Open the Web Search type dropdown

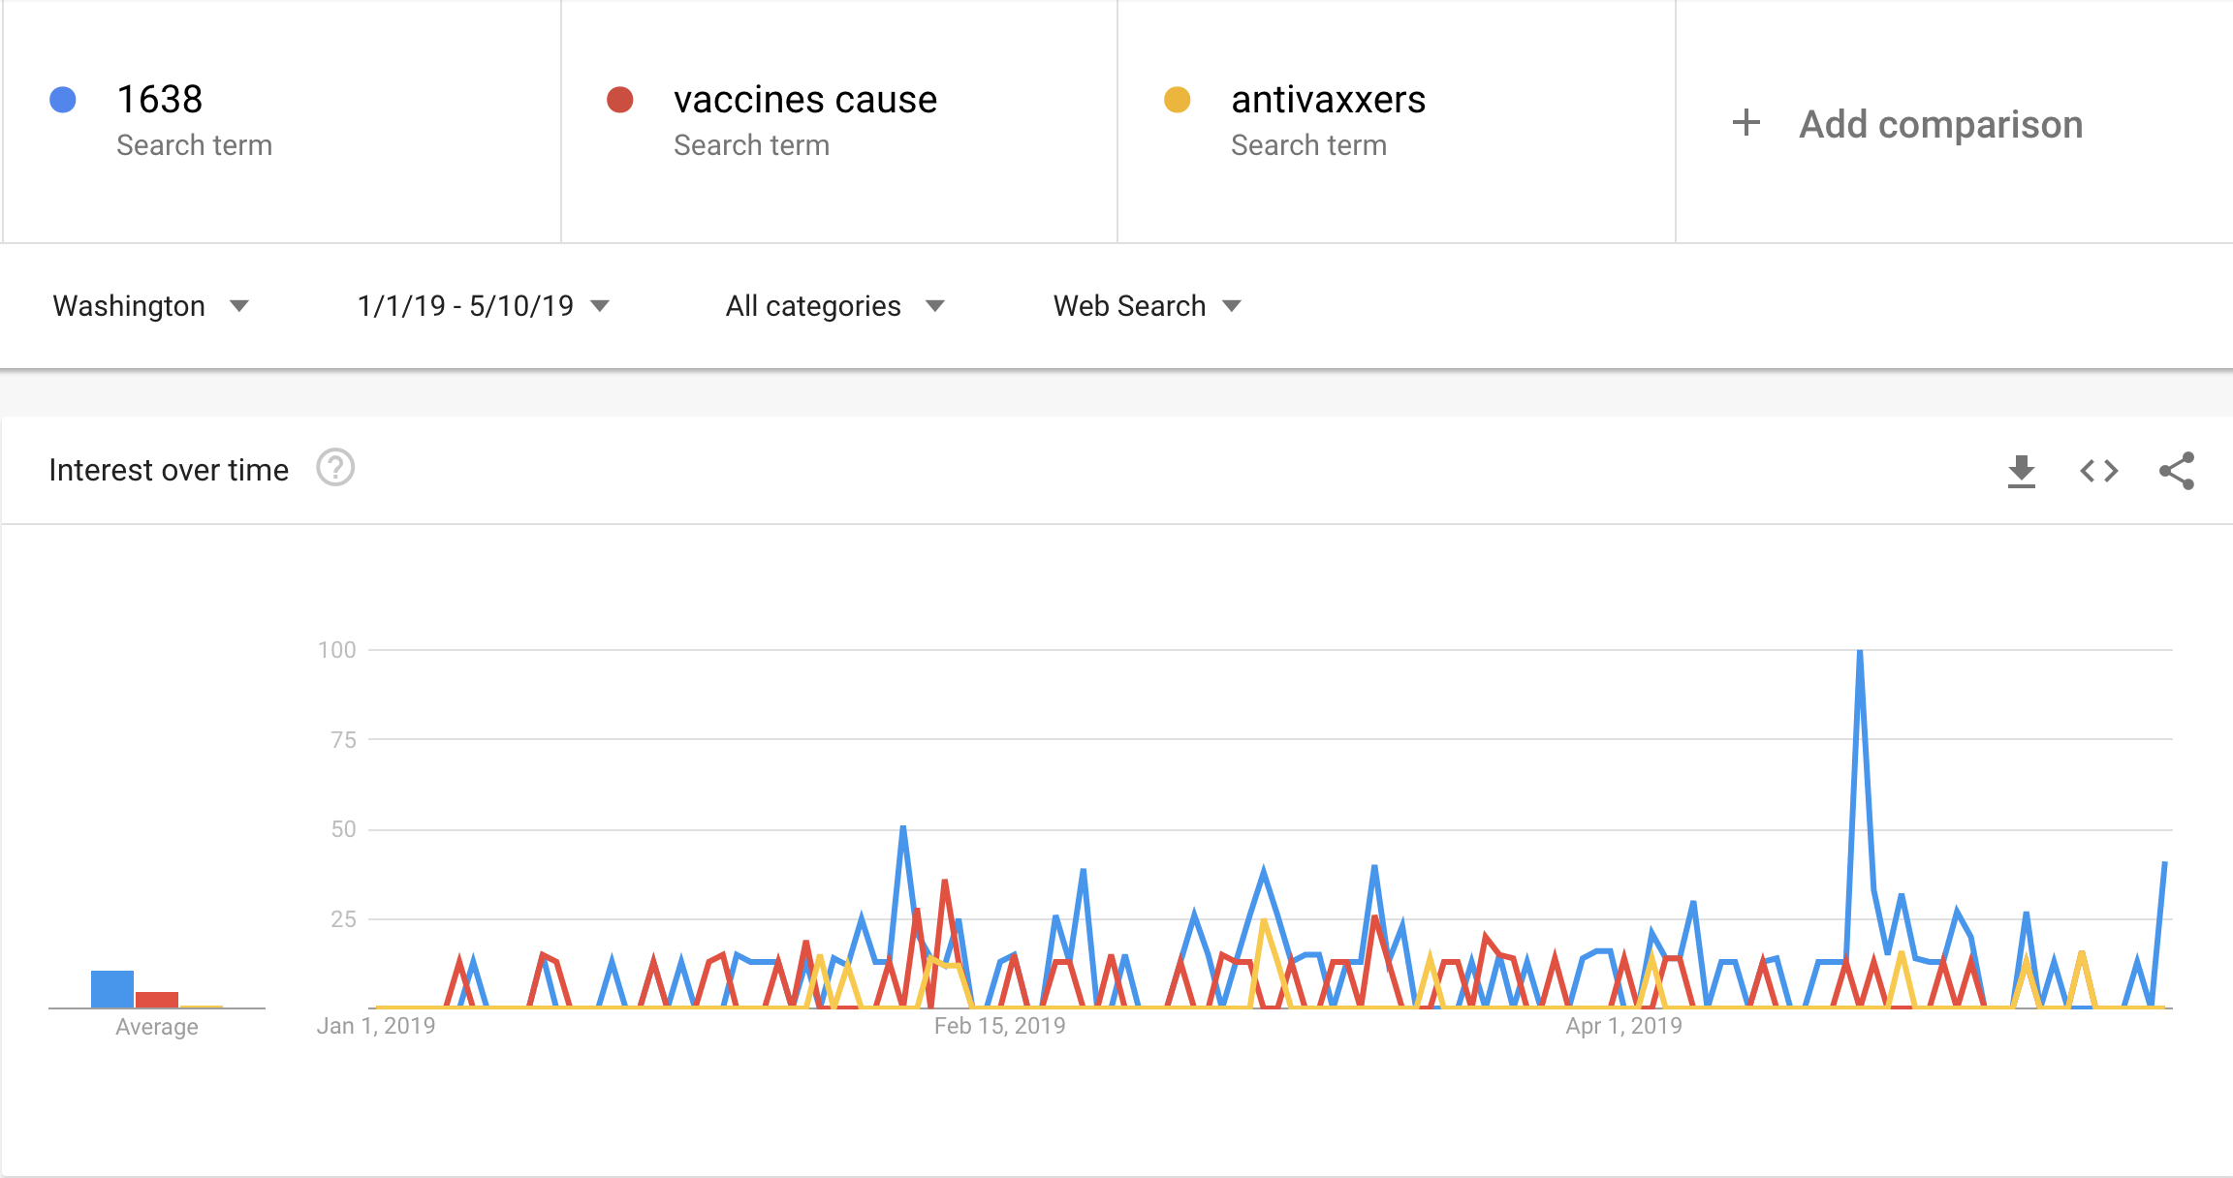pyautogui.click(x=1148, y=306)
